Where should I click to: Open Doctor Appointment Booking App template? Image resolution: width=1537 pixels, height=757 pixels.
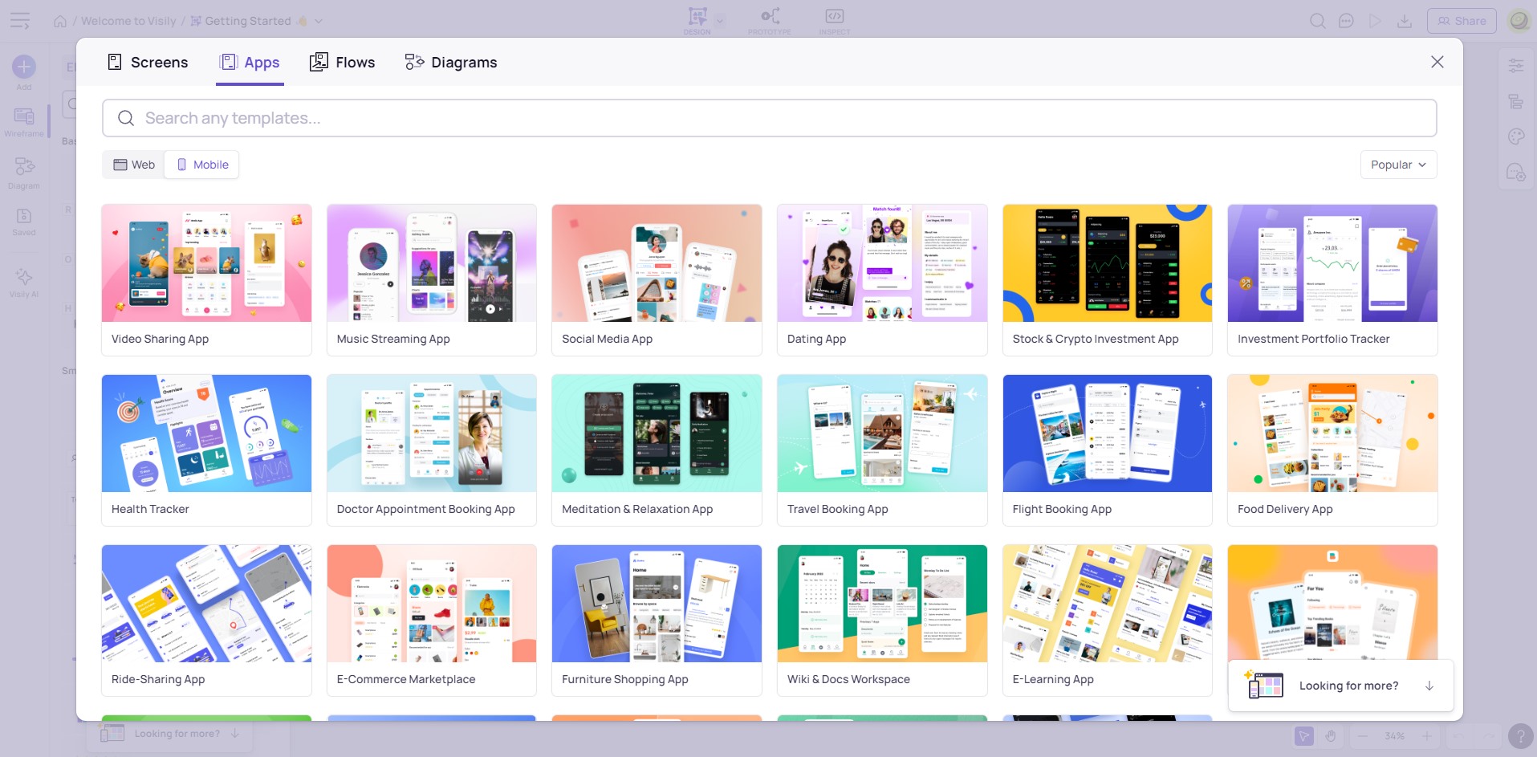[x=432, y=450]
